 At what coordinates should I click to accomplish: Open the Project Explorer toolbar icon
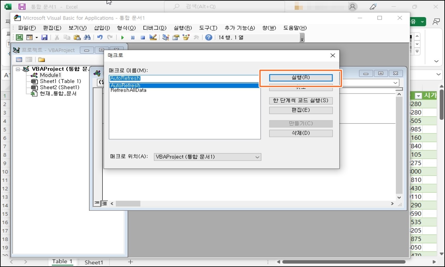tap(166, 38)
